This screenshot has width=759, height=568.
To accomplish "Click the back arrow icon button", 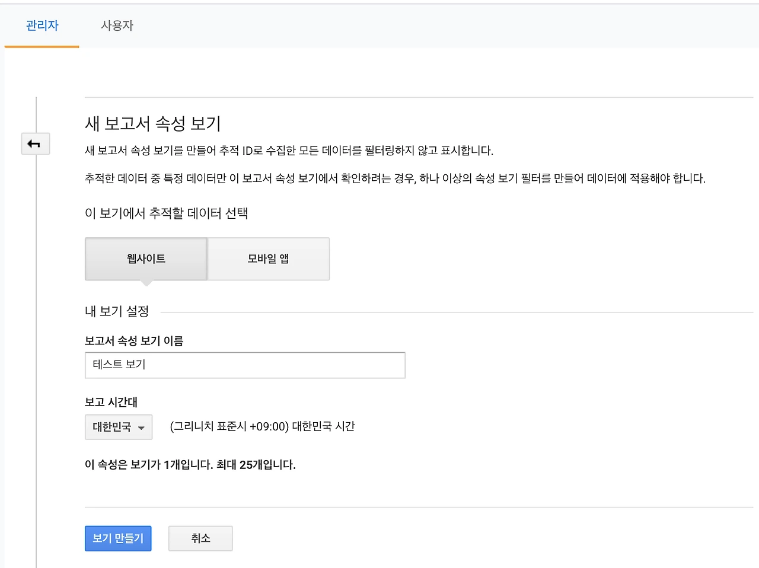I will (x=36, y=143).
